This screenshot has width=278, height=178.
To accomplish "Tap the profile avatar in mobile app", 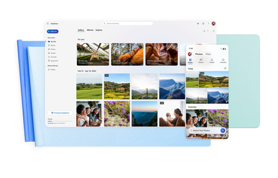I will tap(190, 54).
